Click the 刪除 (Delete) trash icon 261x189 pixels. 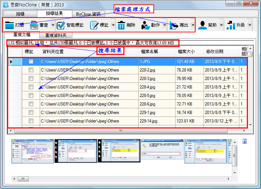pyautogui.click(x=121, y=25)
